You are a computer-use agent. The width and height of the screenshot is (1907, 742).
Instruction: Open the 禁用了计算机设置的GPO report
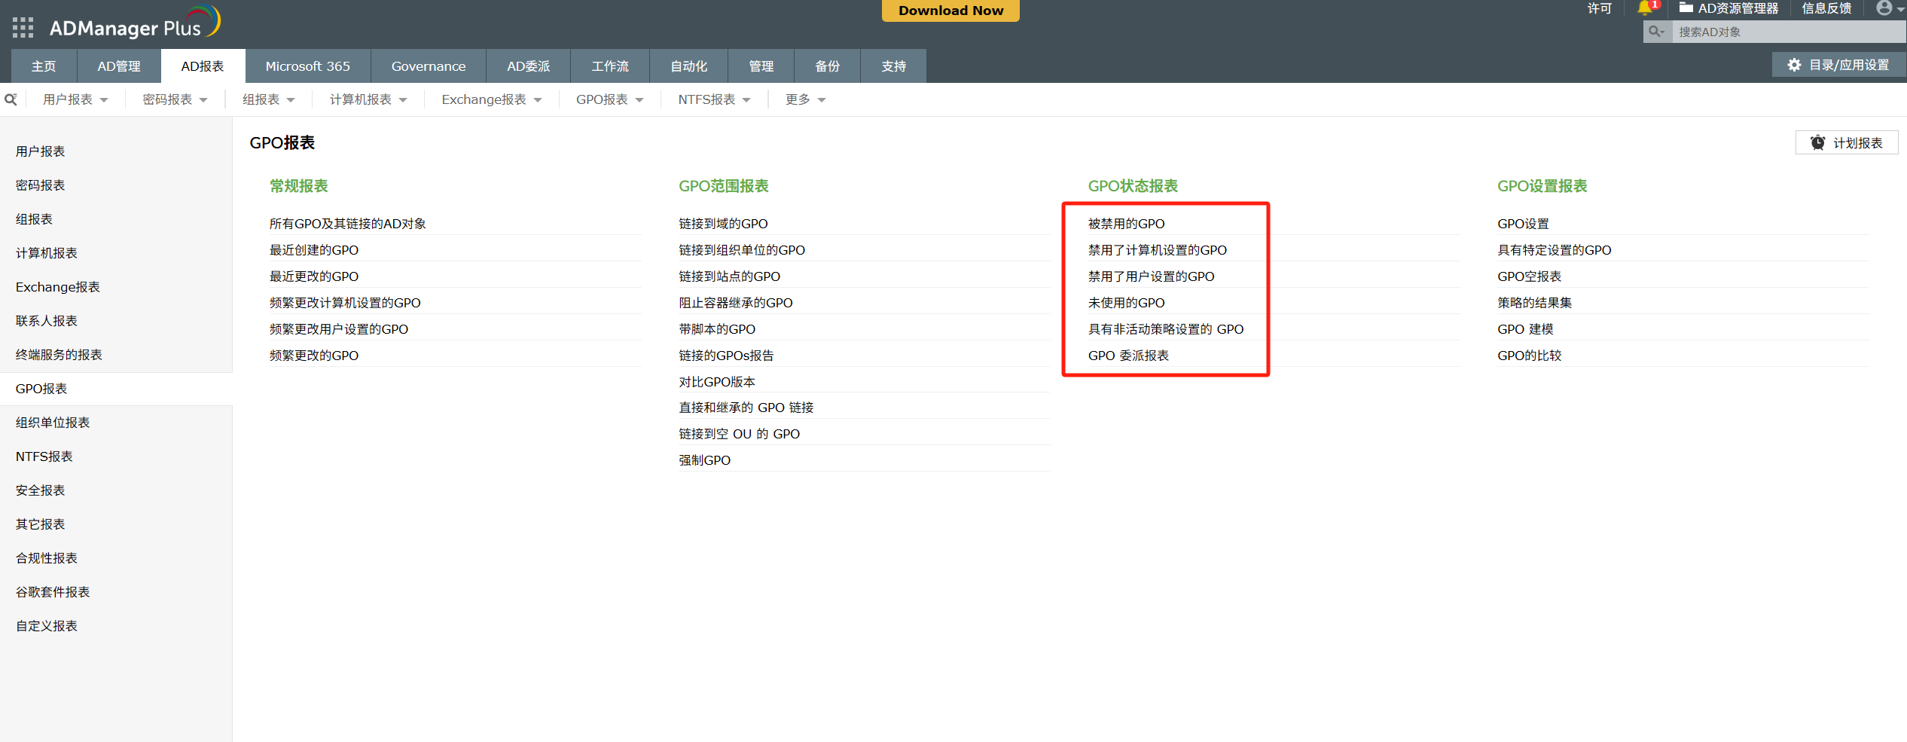point(1157,250)
